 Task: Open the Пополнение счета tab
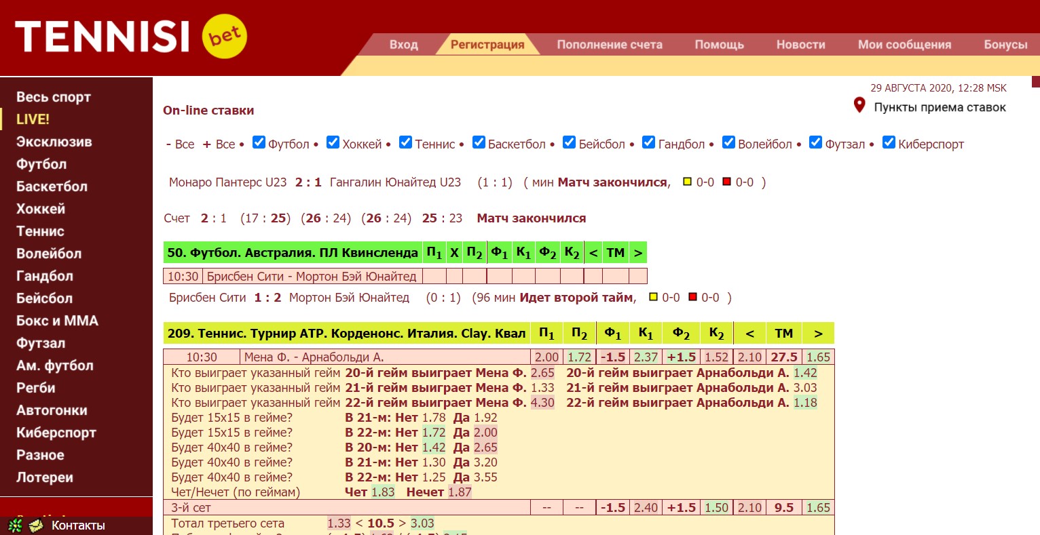[x=610, y=45]
